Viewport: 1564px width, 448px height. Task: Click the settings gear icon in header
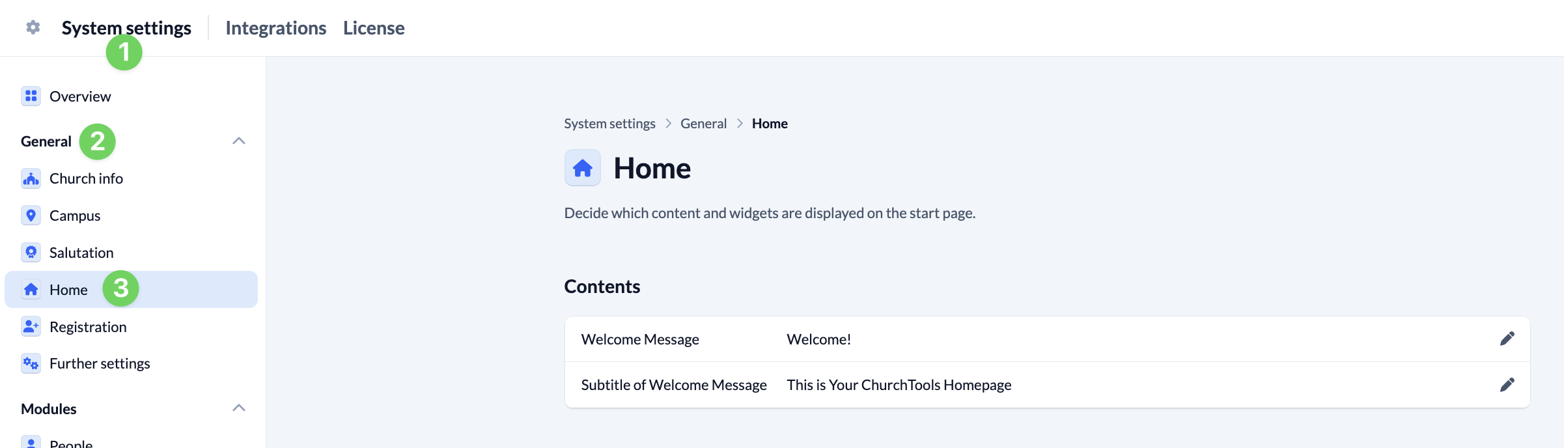33,27
